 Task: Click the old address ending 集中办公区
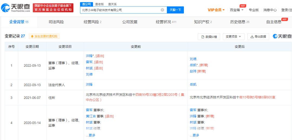coord(135,97)
